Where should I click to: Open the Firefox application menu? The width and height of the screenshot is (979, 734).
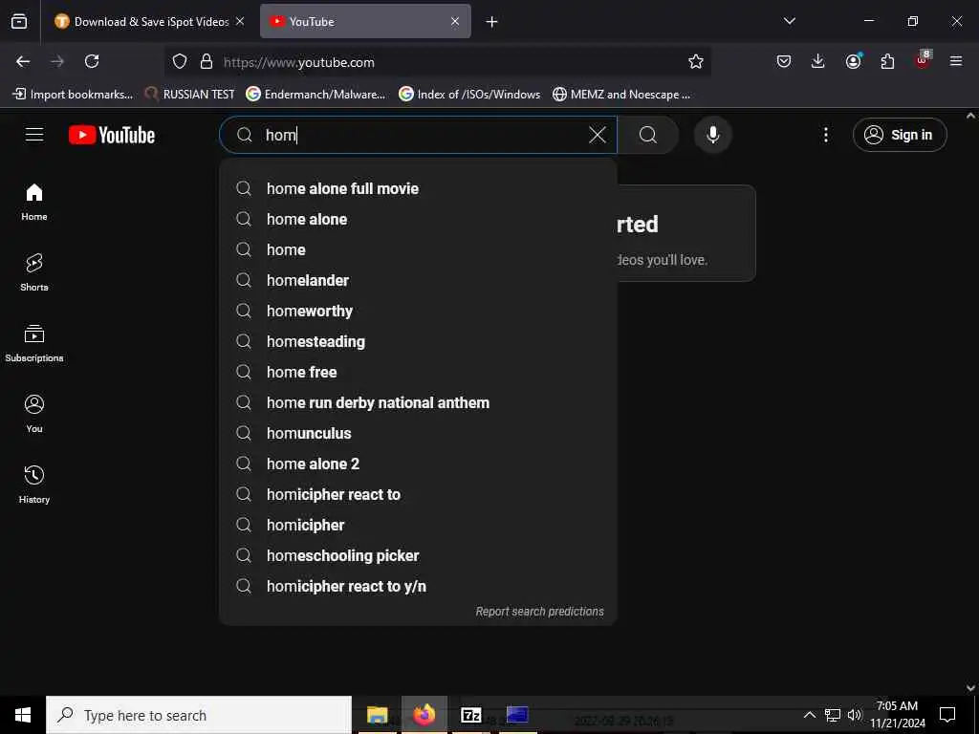point(956,61)
